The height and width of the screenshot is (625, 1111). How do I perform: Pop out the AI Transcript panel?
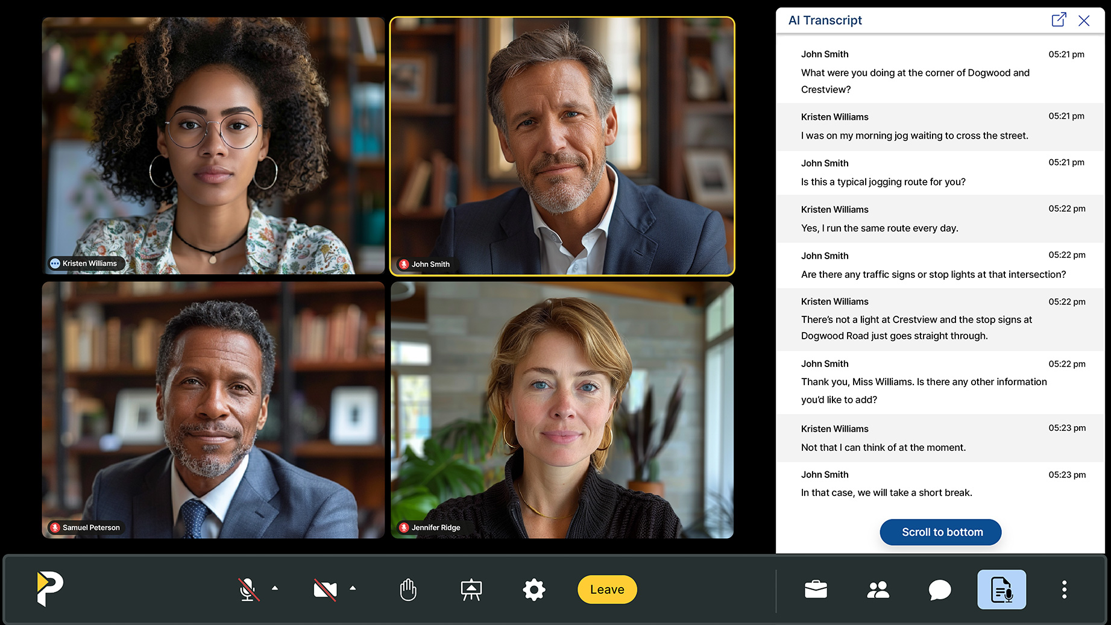click(1059, 20)
